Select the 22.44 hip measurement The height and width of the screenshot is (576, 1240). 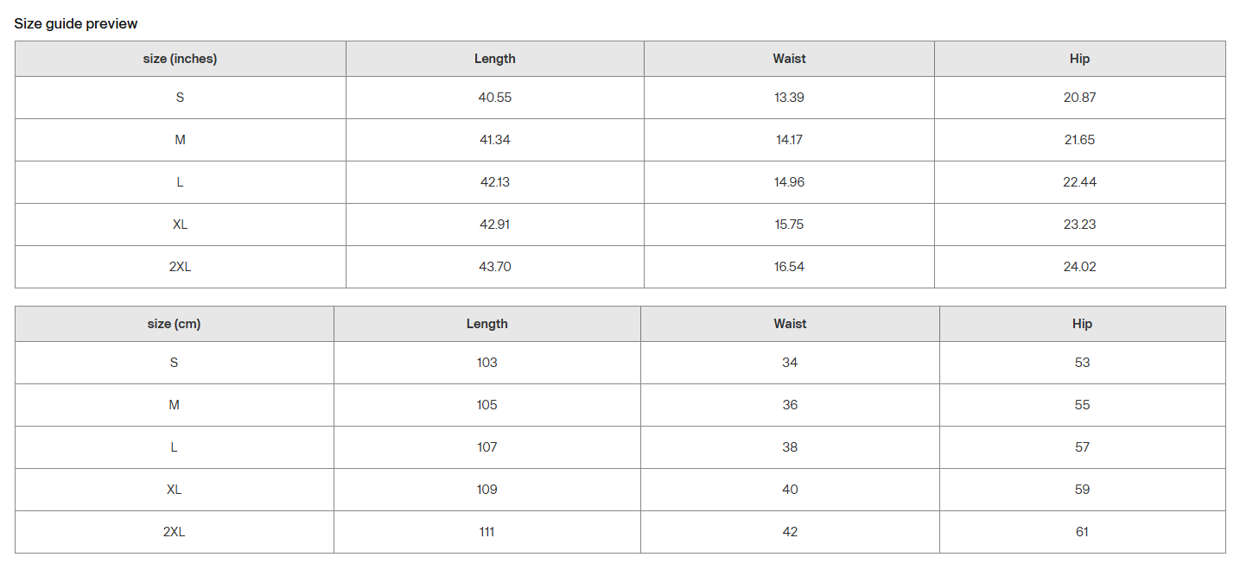[1079, 182]
